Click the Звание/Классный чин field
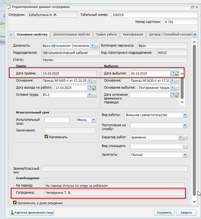 (x=115, y=169)
